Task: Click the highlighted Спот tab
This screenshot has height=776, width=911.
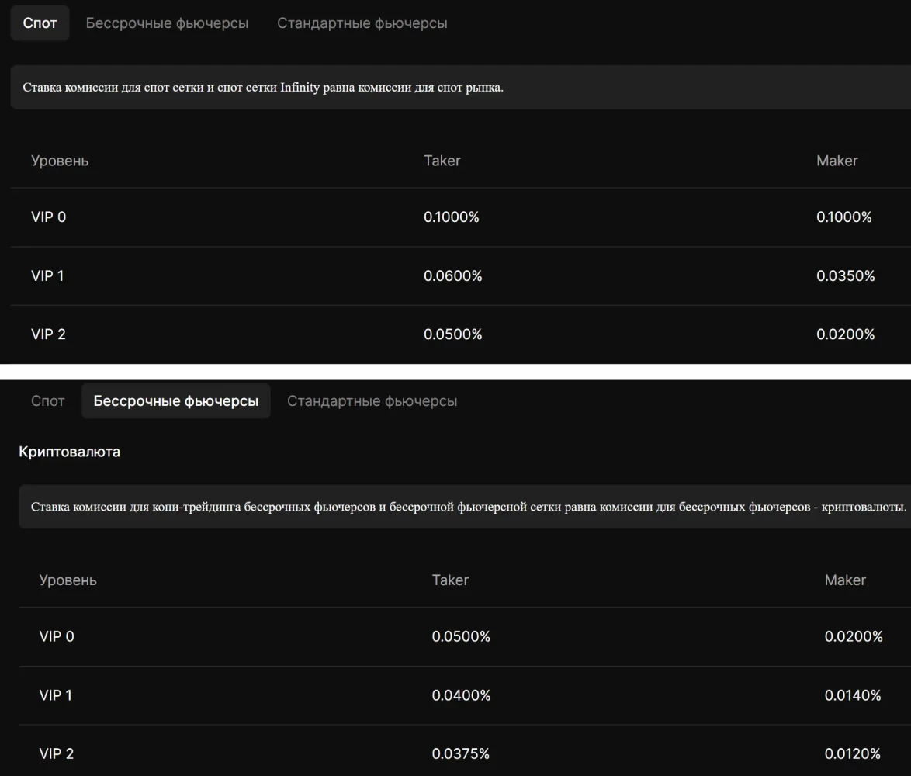Action: 40,23
